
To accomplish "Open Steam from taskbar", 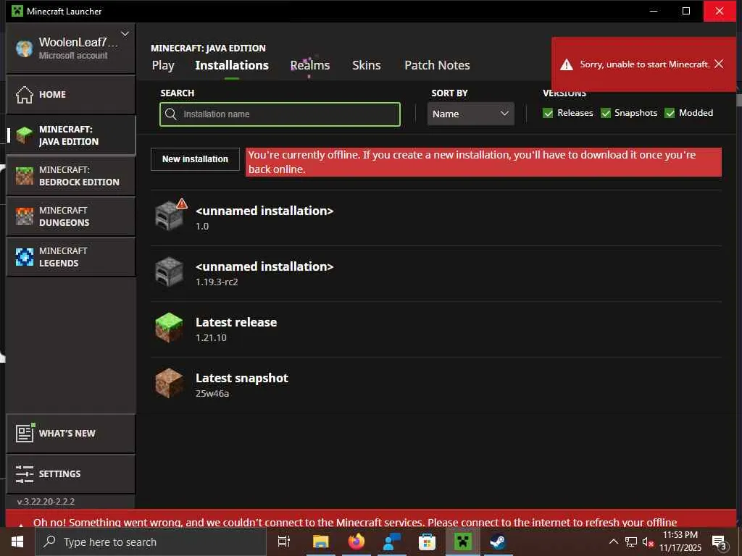I will [x=498, y=542].
